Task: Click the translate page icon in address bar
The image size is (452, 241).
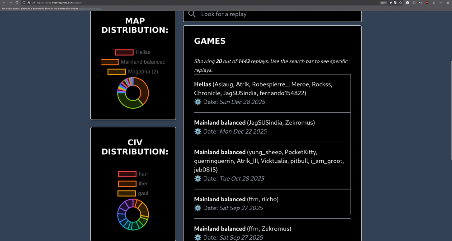Action: (395, 3)
